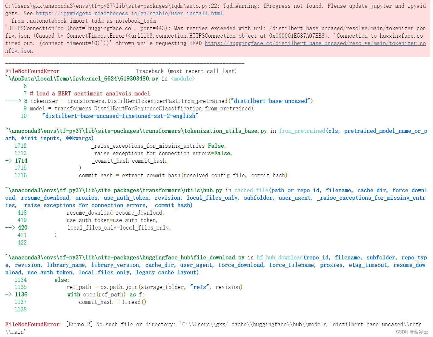
Task: Click the transformers\utils\hub.py file path
Action: pyautogui.click(x=114, y=190)
